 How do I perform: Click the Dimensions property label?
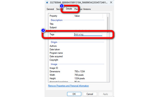55,71
